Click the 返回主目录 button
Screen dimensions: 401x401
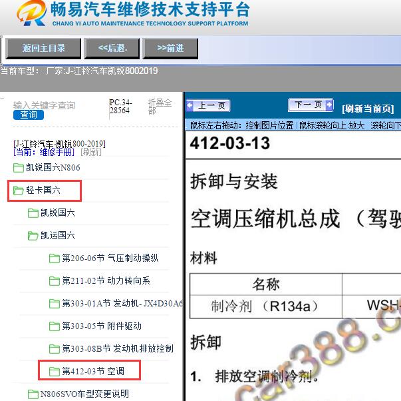tap(43, 49)
